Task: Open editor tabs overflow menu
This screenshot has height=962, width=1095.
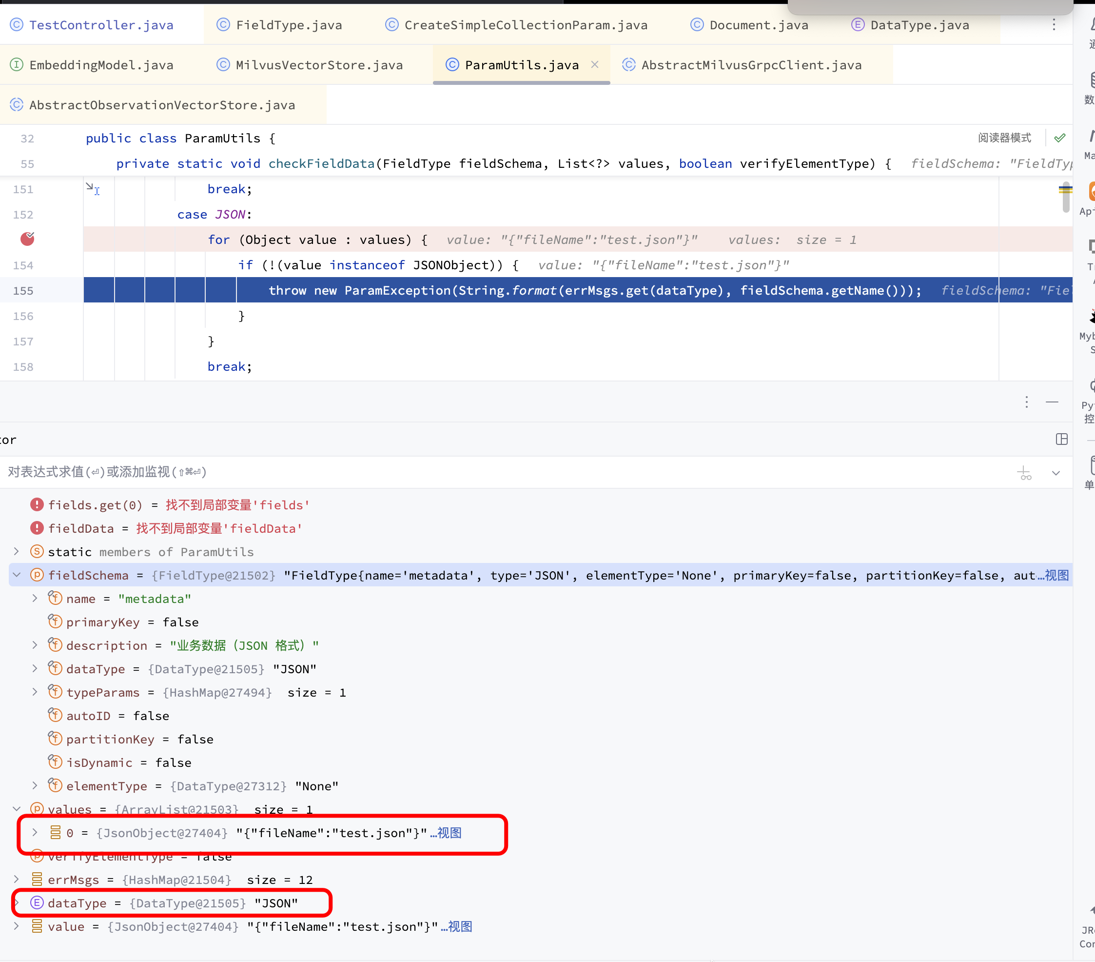Action: point(1053,25)
